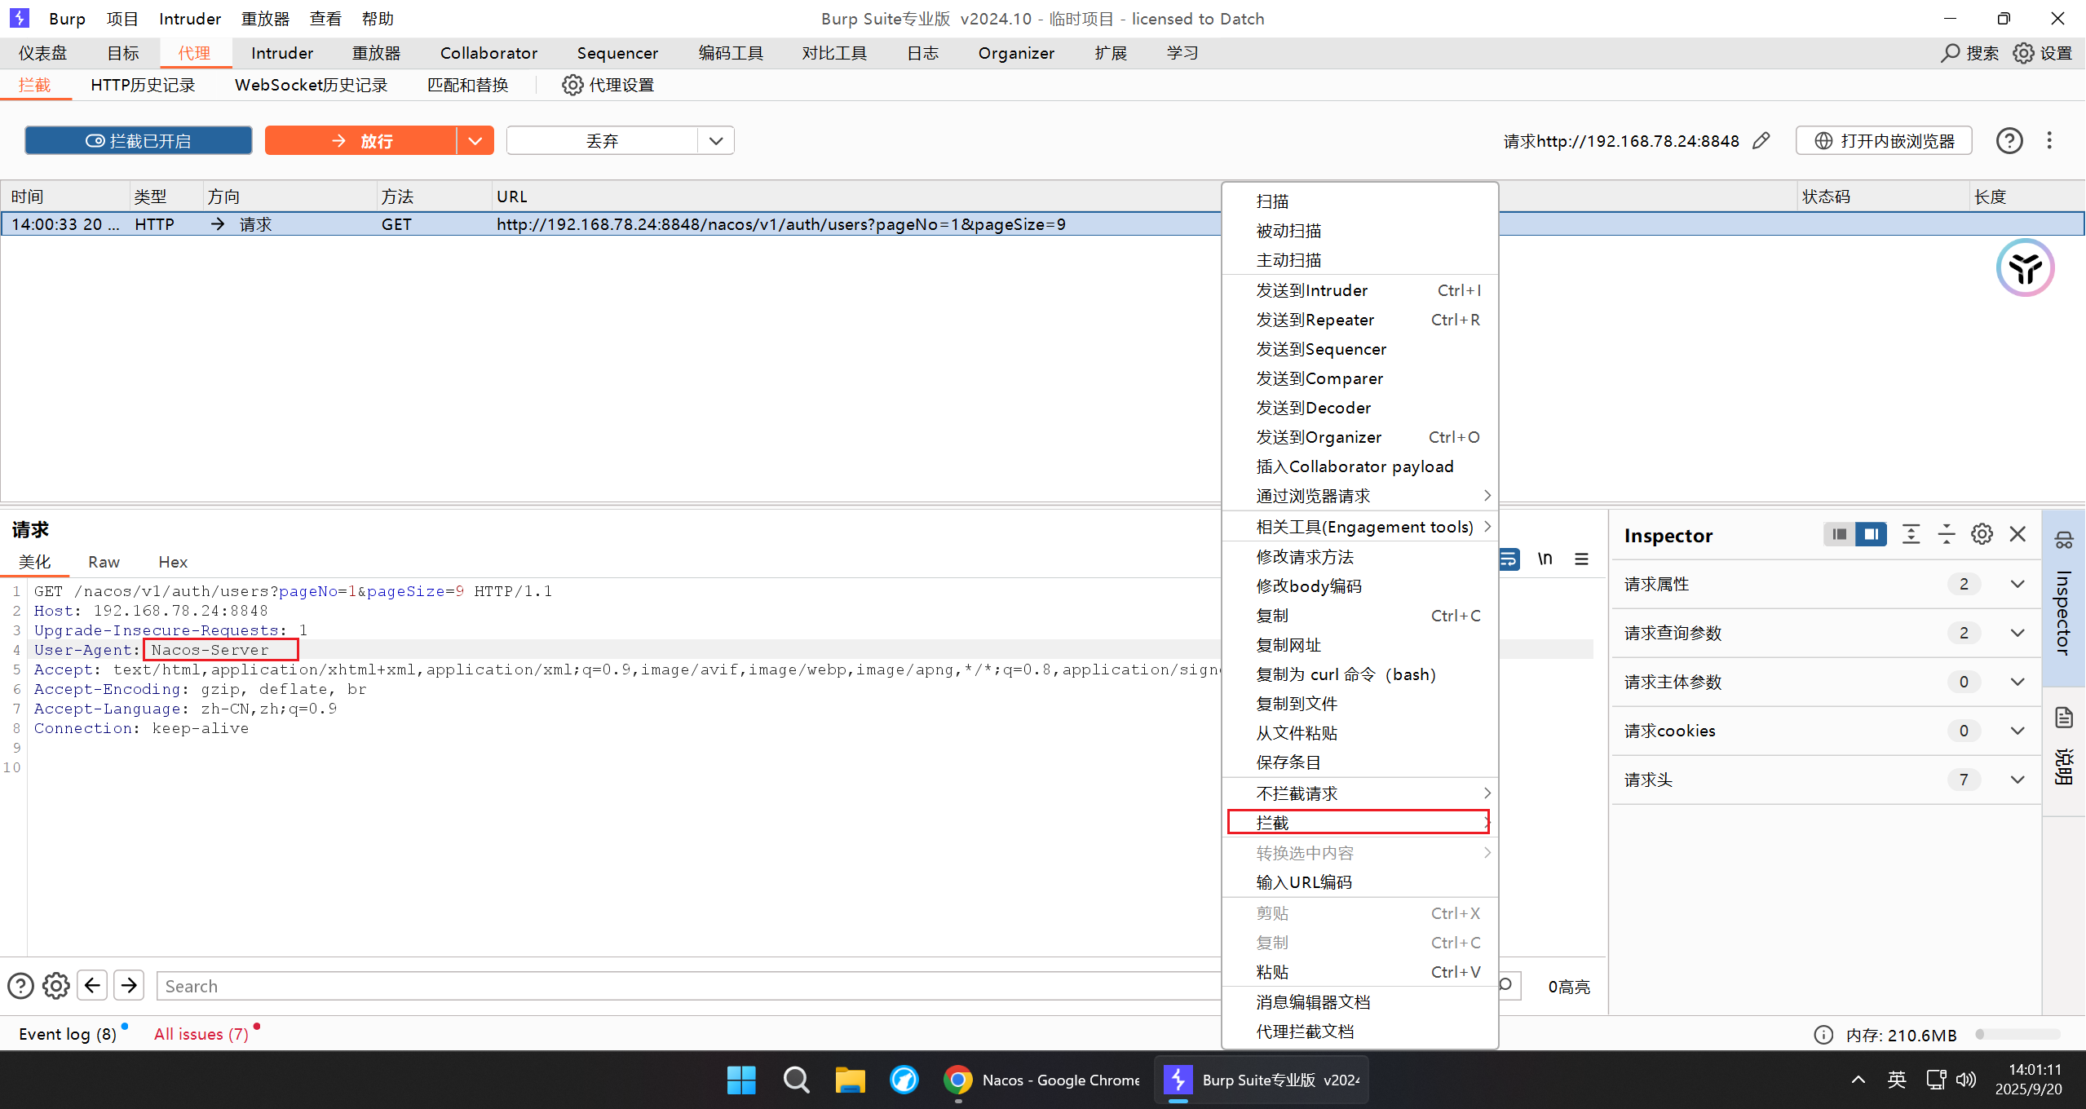Click the Inspector side tab icon

(2064, 540)
